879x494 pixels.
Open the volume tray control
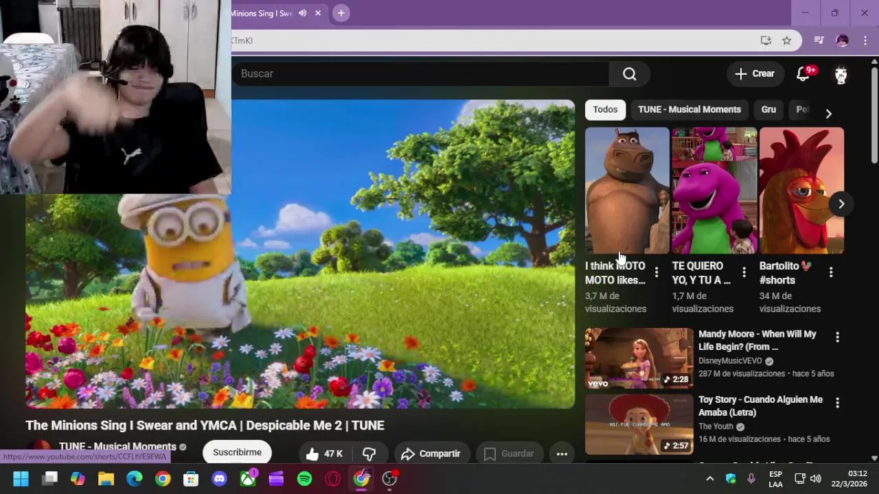pyautogui.click(x=815, y=479)
